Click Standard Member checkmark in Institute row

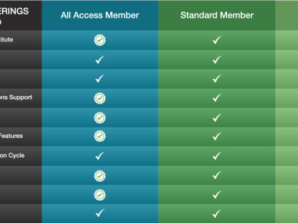pos(217,40)
